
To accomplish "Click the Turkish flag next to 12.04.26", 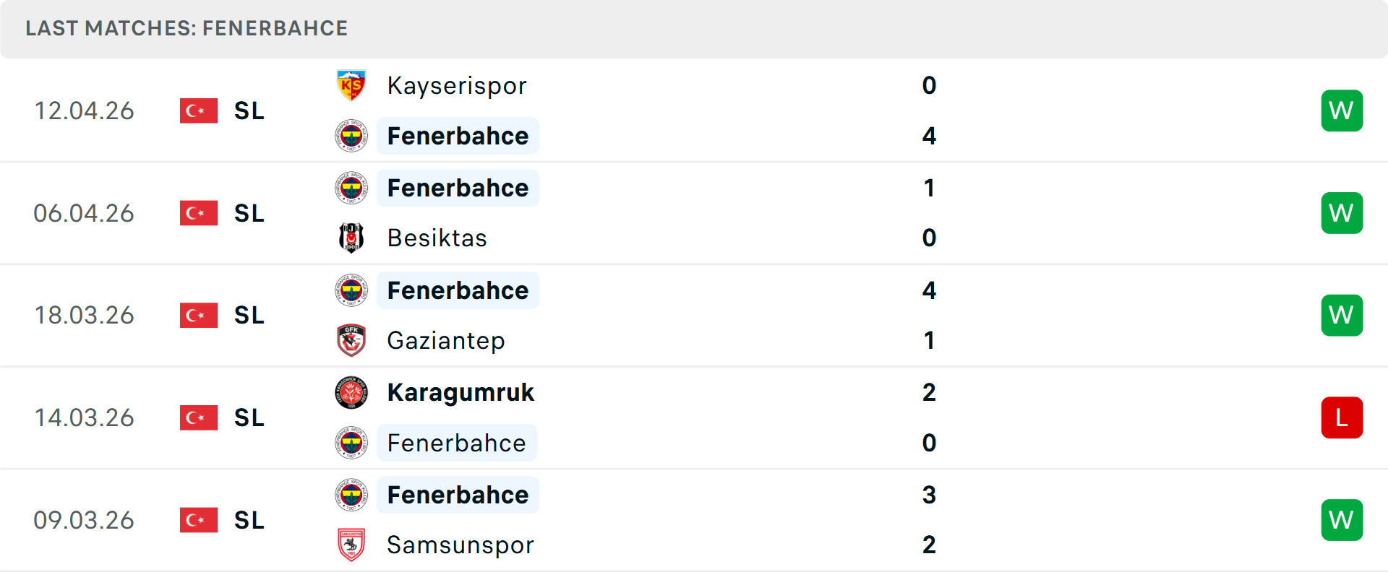I will click(198, 110).
